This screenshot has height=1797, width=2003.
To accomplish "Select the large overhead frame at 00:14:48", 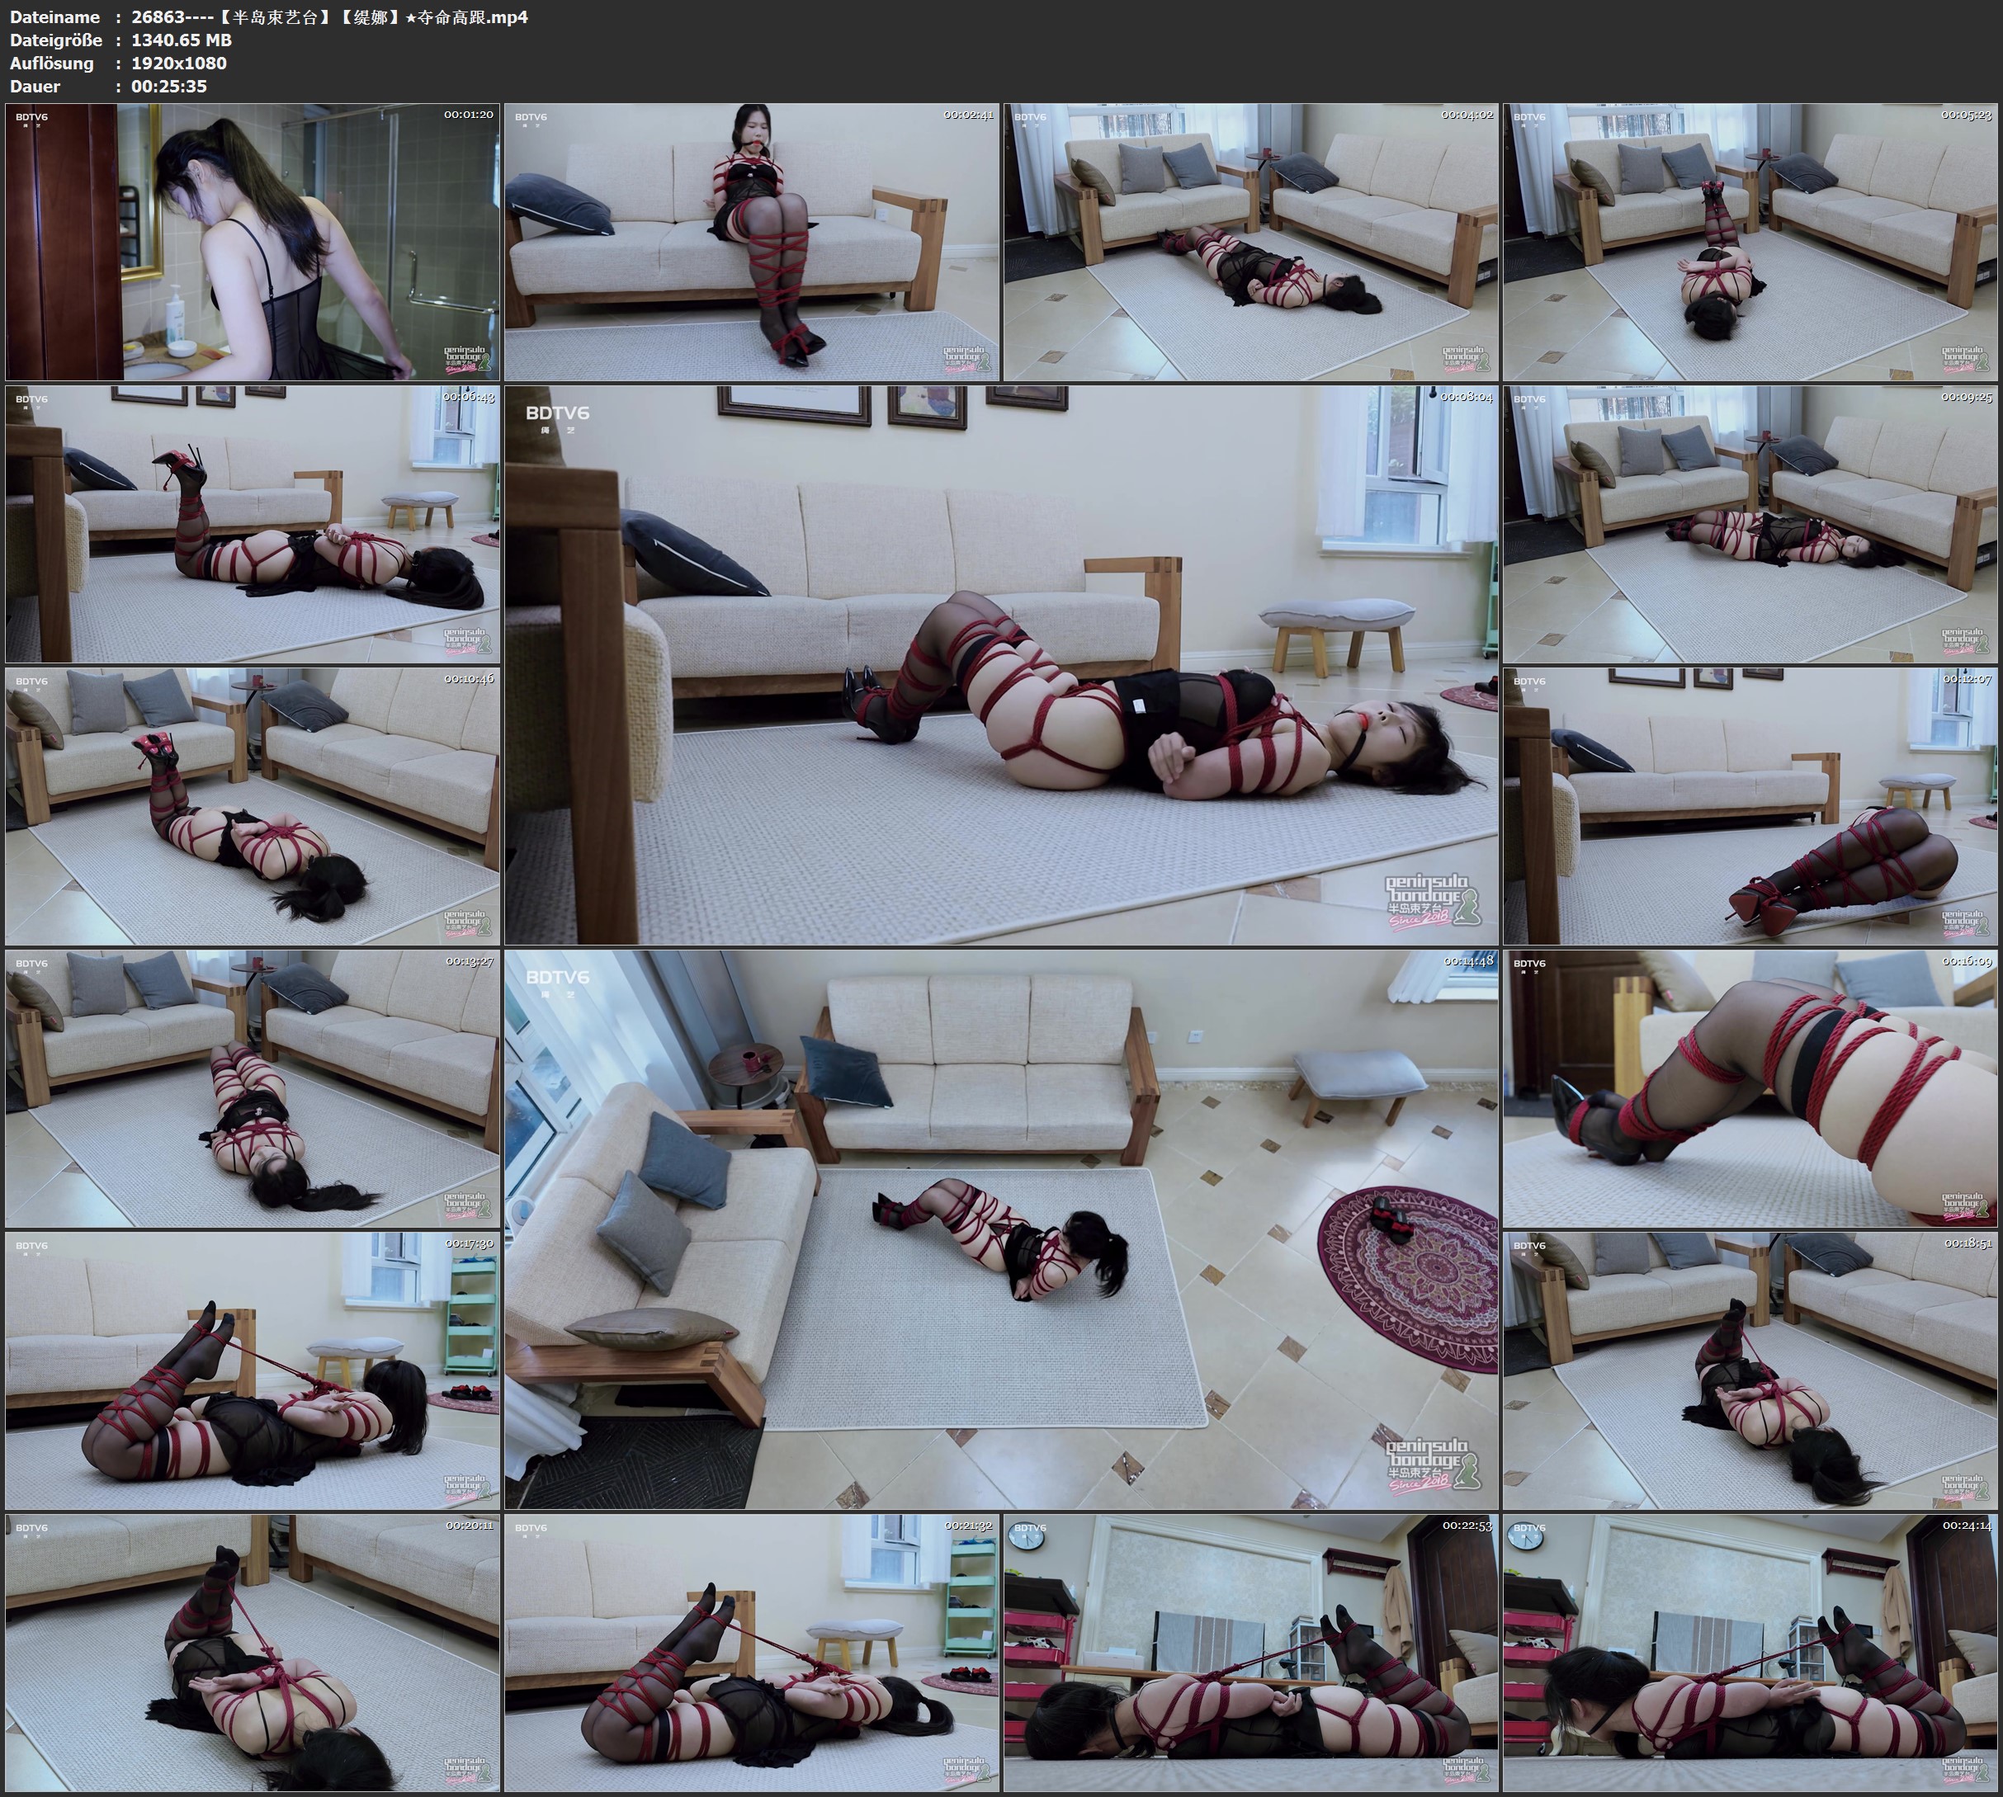I will pos(1000,1229).
